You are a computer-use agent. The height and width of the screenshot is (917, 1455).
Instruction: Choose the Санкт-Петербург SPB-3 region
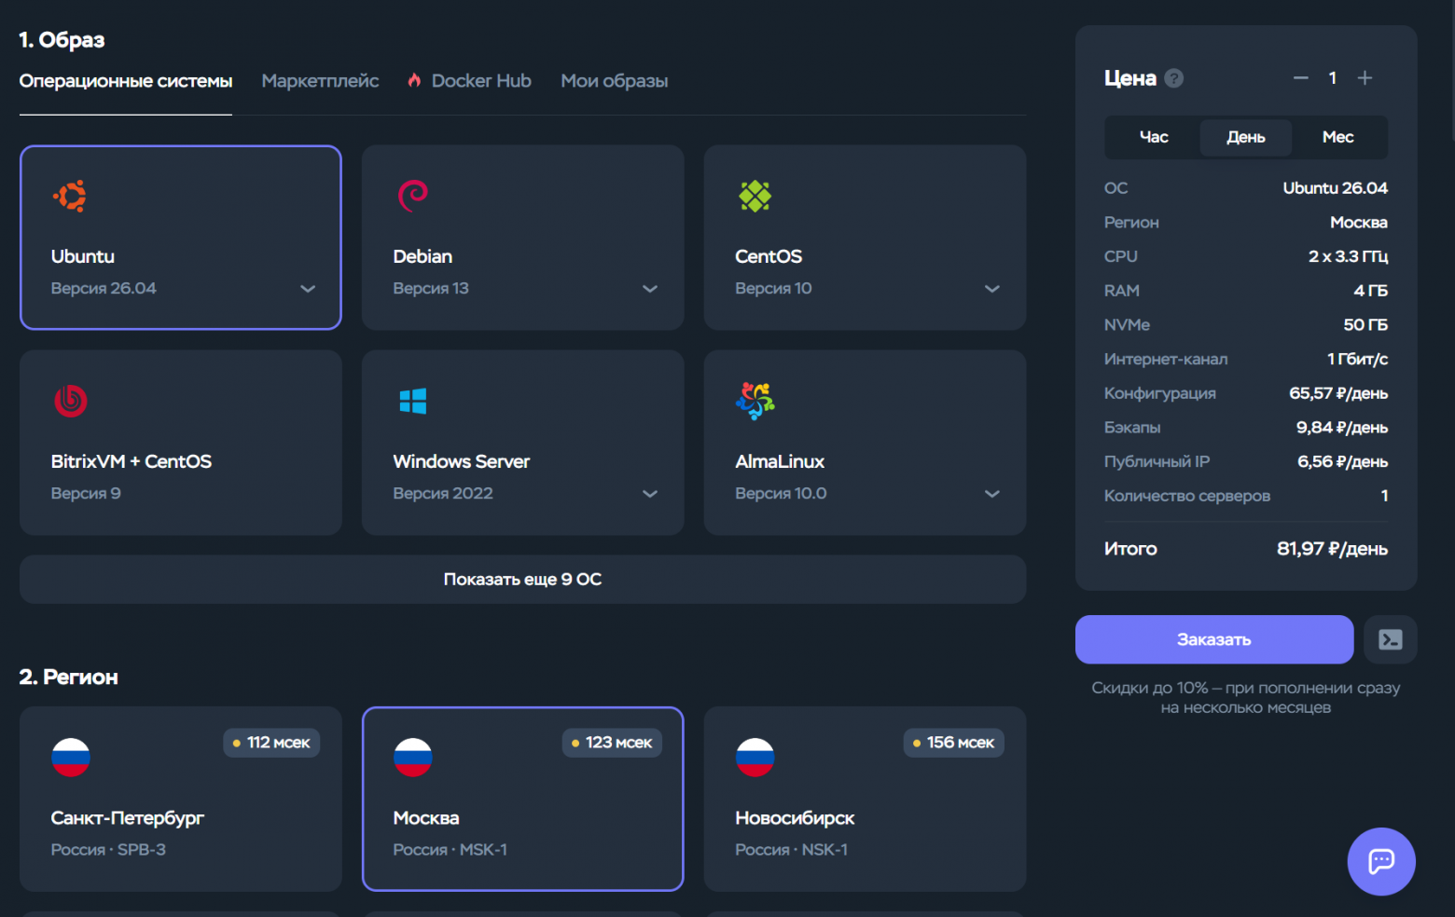[x=181, y=799]
